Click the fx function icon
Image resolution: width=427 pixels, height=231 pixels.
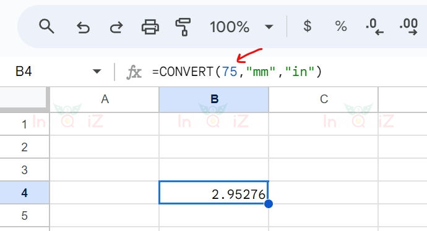pos(134,72)
